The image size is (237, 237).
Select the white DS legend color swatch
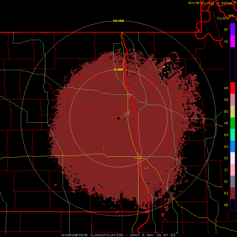(233, 158)
